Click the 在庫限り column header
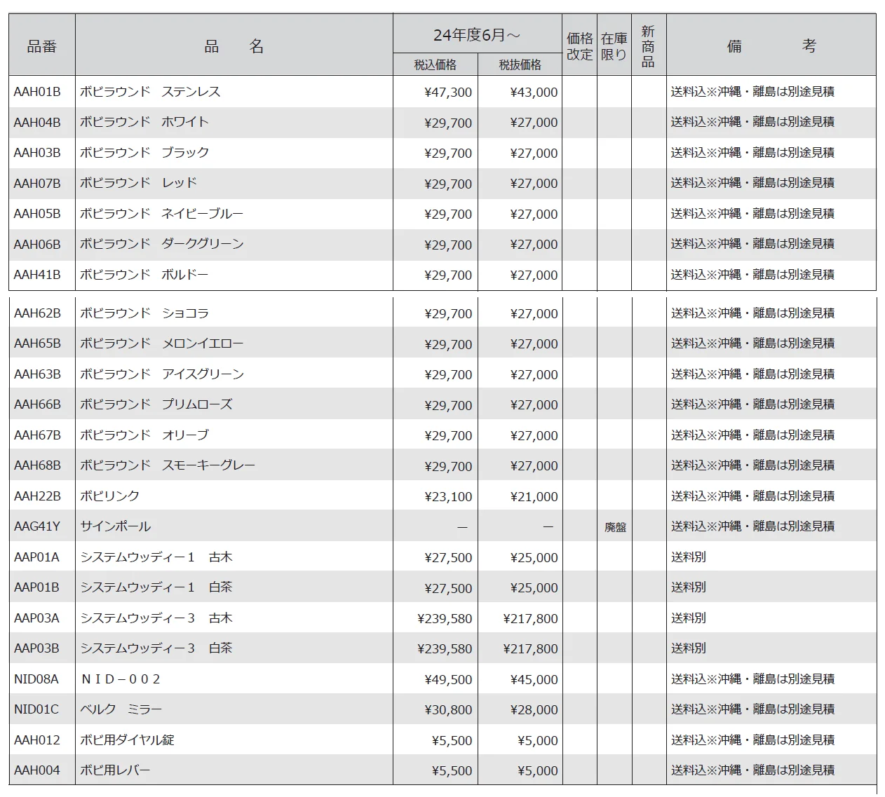Screen dimensions: 885x797 [x=614, y=46]
